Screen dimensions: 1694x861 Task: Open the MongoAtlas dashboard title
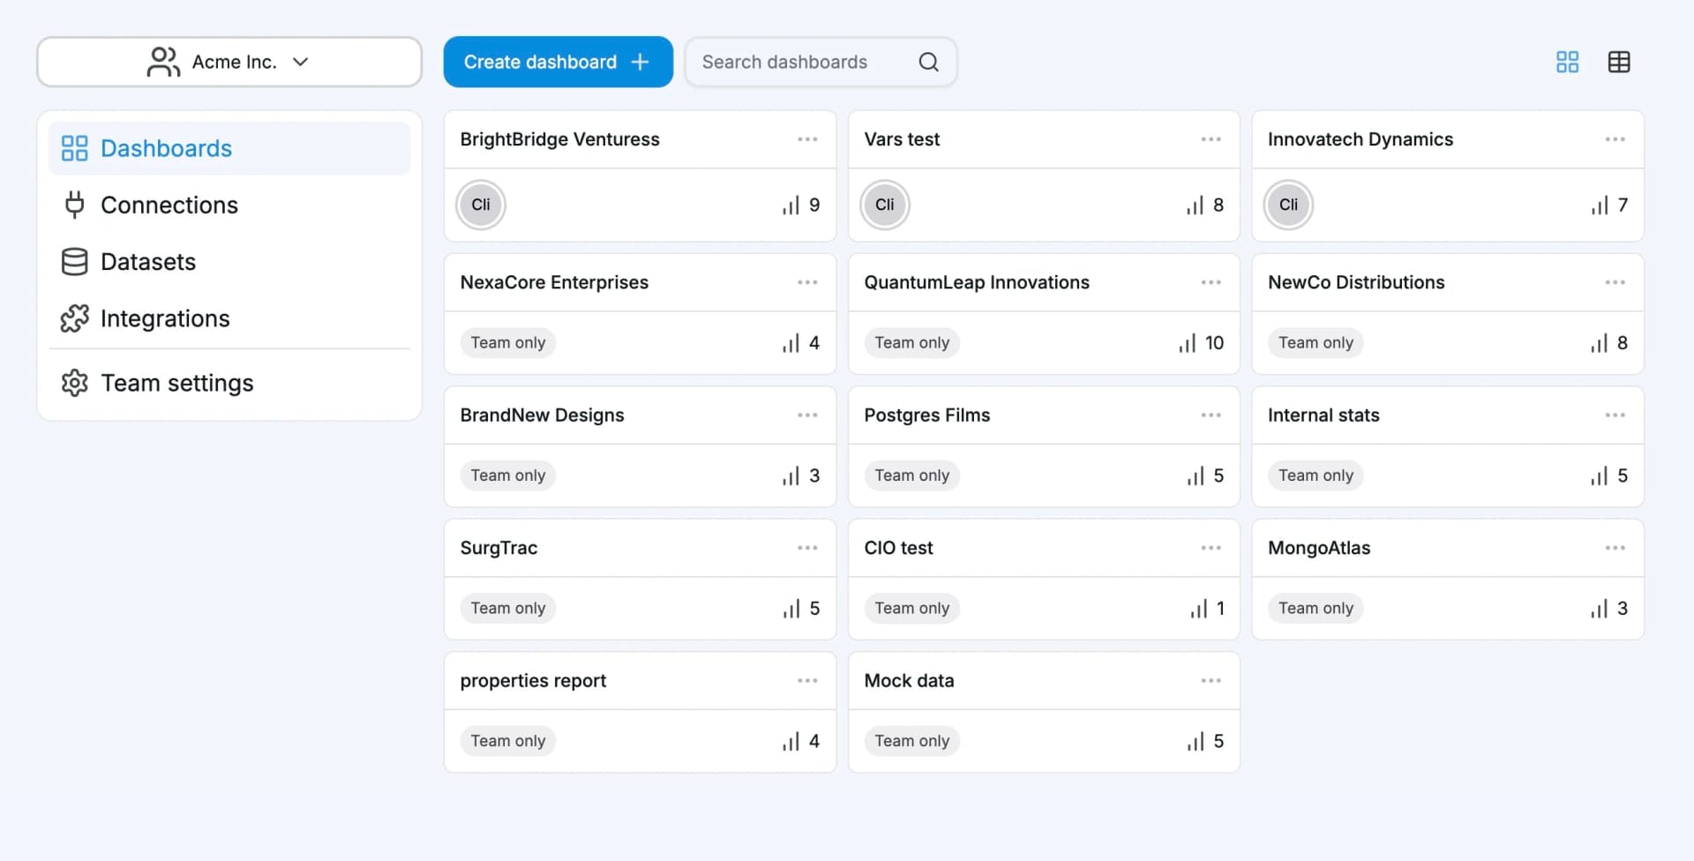(1319, 548)
